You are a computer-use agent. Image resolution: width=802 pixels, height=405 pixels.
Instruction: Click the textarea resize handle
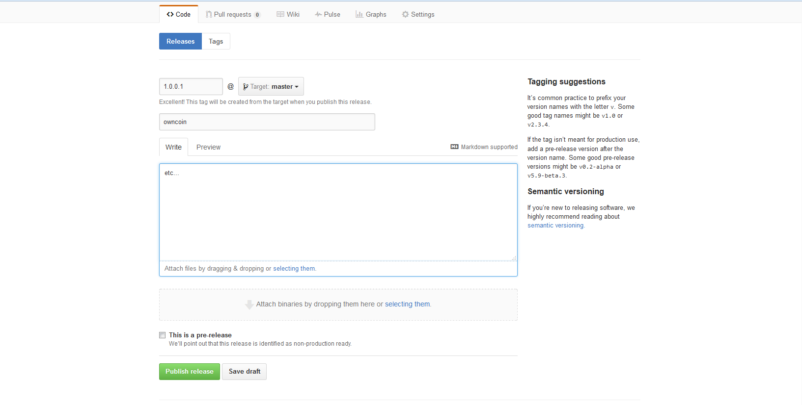tap(514, 257)
